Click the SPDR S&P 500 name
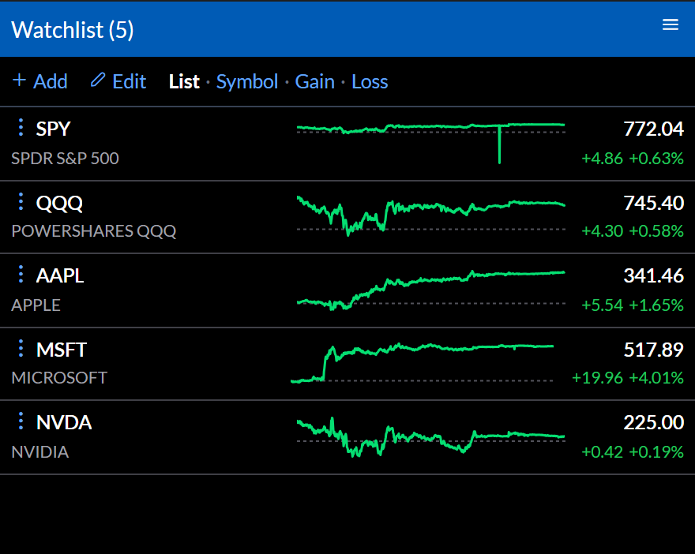Viewport: 695px width, 554px height. pyautogui.click(x=65, y=158)
